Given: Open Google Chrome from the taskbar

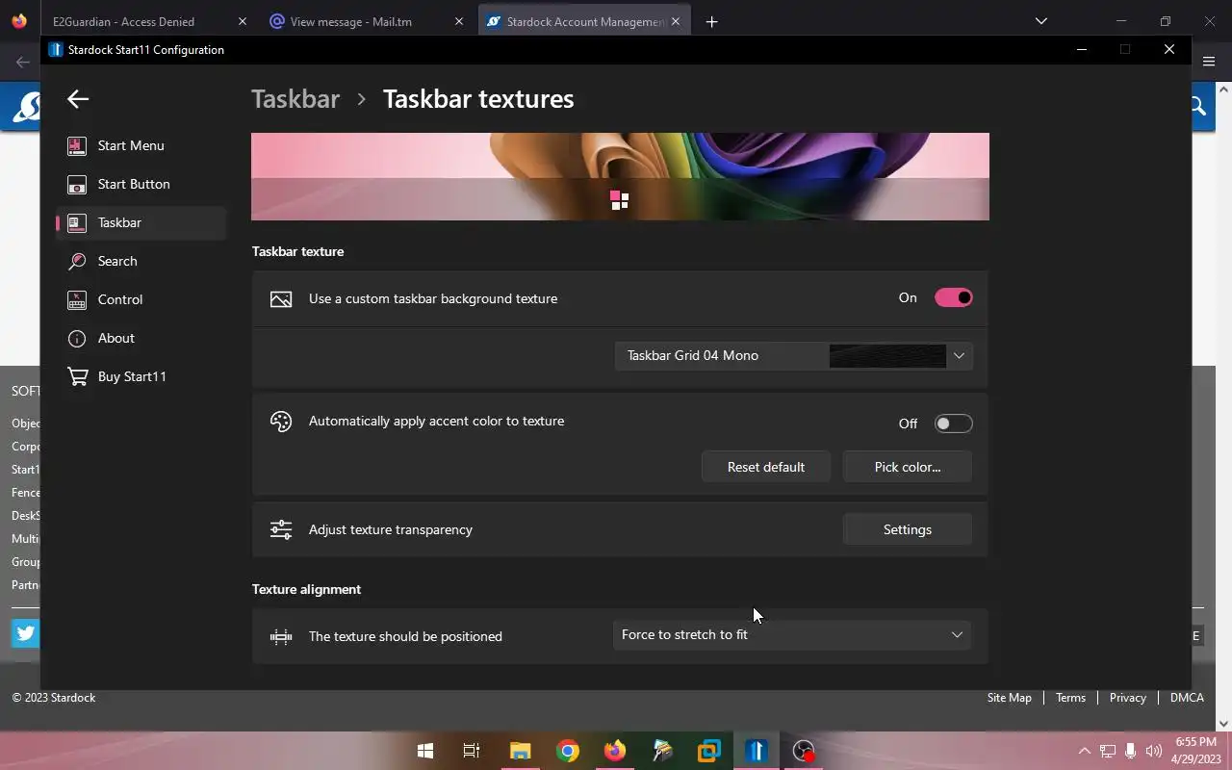Looking at the screenshot, I should coord(568,751).
